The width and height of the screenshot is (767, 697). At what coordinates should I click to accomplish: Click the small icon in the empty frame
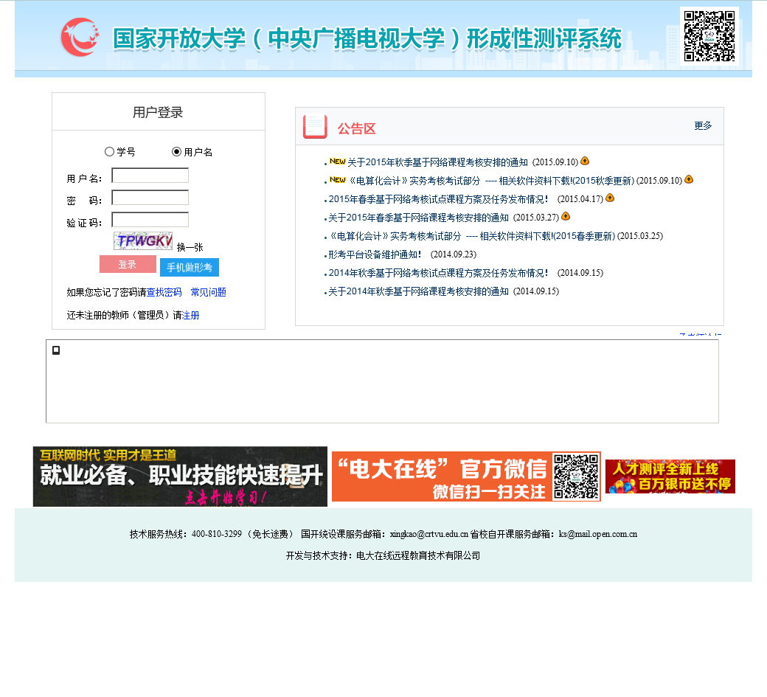click(56, 350)
